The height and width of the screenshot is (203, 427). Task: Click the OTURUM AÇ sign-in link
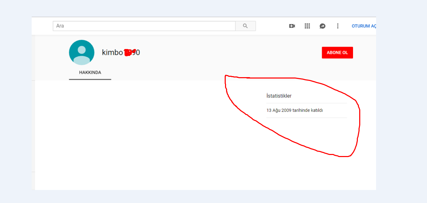tap(364, 26)
